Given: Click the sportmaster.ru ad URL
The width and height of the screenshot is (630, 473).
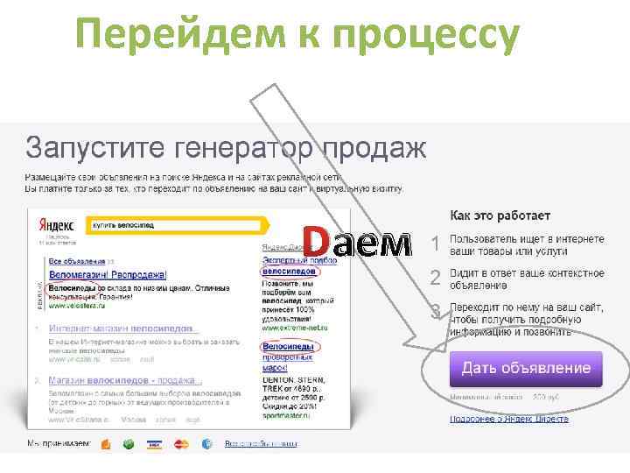Looking at the screenshot, I should tap(285, 415).
